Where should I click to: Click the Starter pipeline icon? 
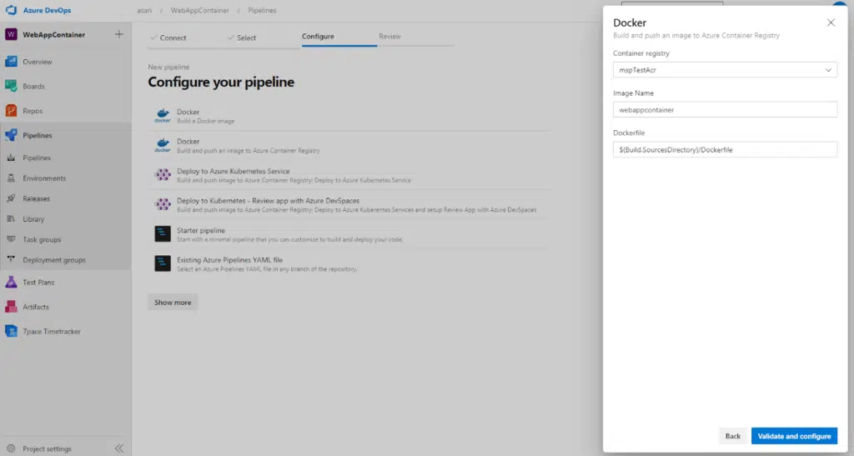[x=163, y=234]
